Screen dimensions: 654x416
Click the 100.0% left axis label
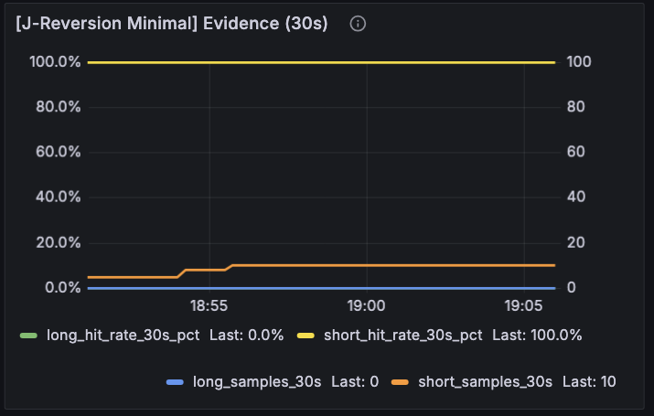click(55, 62)
